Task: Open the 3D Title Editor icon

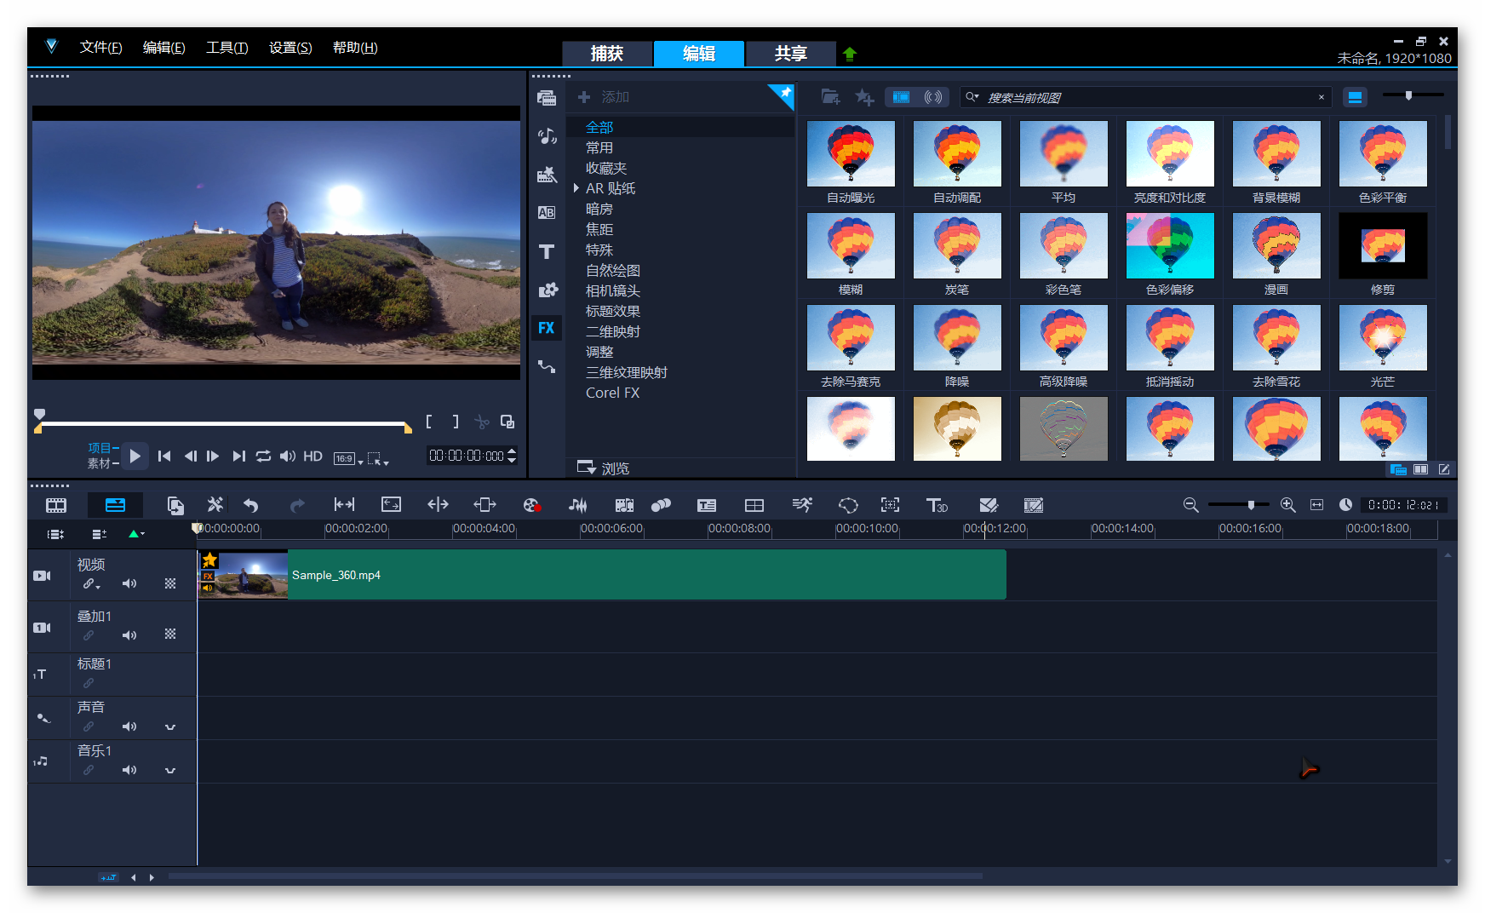Action: [937, 506]
